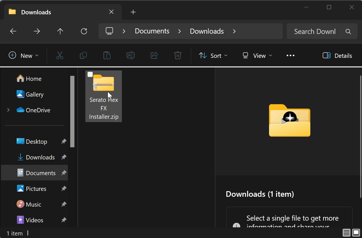Viewport: 362px width, 238px height.
Task: Click the Delete trash can icon
Action: click(x=178, y=56)
